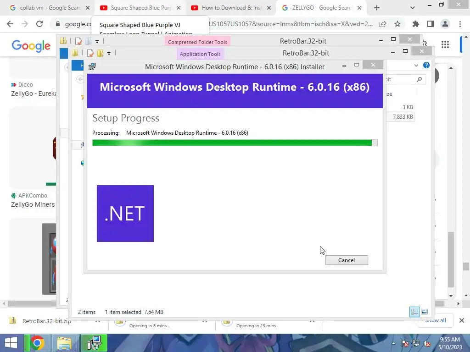This screenshot has width=470, height=352.
Task: Open Action Center flag tray icon
Action: 404,343
